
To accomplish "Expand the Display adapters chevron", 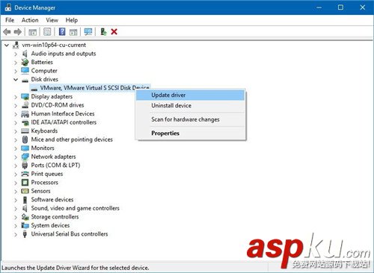I will (16, 97).
